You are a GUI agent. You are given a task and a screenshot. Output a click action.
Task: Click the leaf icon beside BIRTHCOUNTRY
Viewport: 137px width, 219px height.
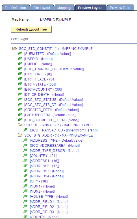click(x=20, y=89)
